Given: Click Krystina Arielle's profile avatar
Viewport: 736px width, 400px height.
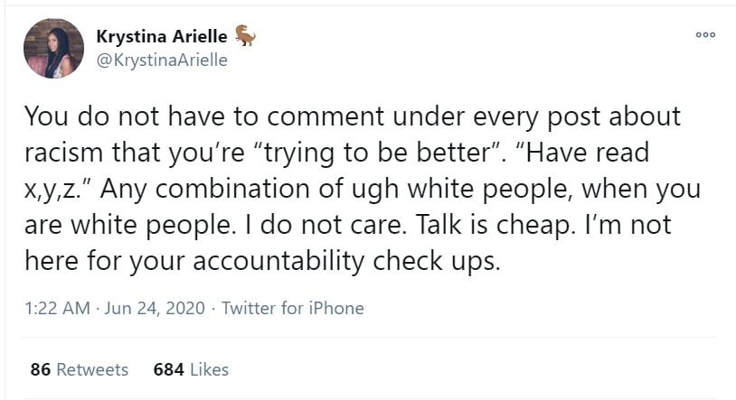Looking at the screenshot, I should [x=54, y=48].
